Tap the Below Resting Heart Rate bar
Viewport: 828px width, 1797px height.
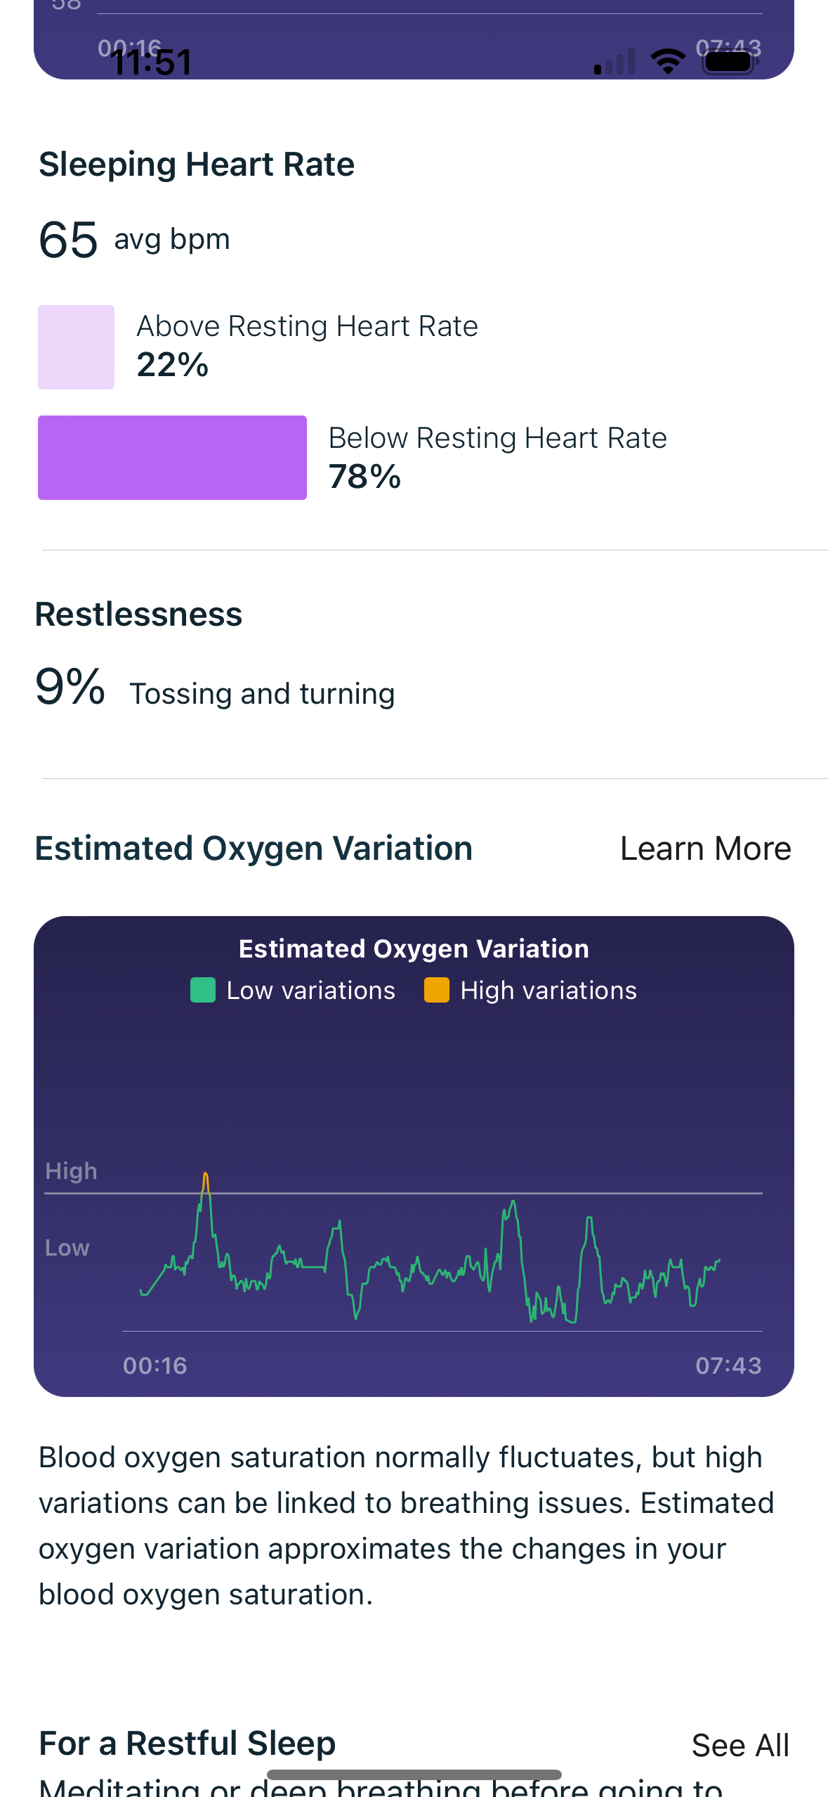172,458
